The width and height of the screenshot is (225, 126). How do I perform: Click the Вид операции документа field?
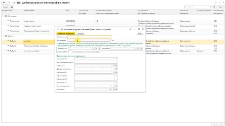point(96,62)
